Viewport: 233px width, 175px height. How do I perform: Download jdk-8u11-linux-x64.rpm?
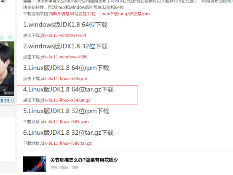(x=64, y=78)
